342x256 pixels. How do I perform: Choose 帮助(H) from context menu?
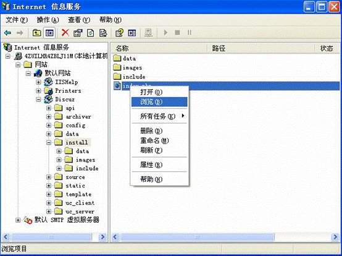coord(159,179)
